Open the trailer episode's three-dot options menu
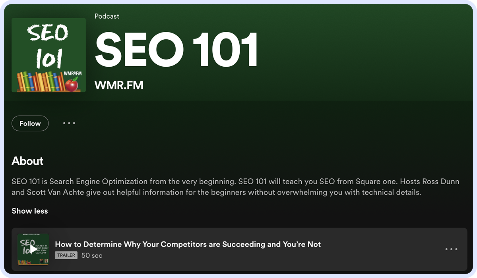 coord(451,249)
